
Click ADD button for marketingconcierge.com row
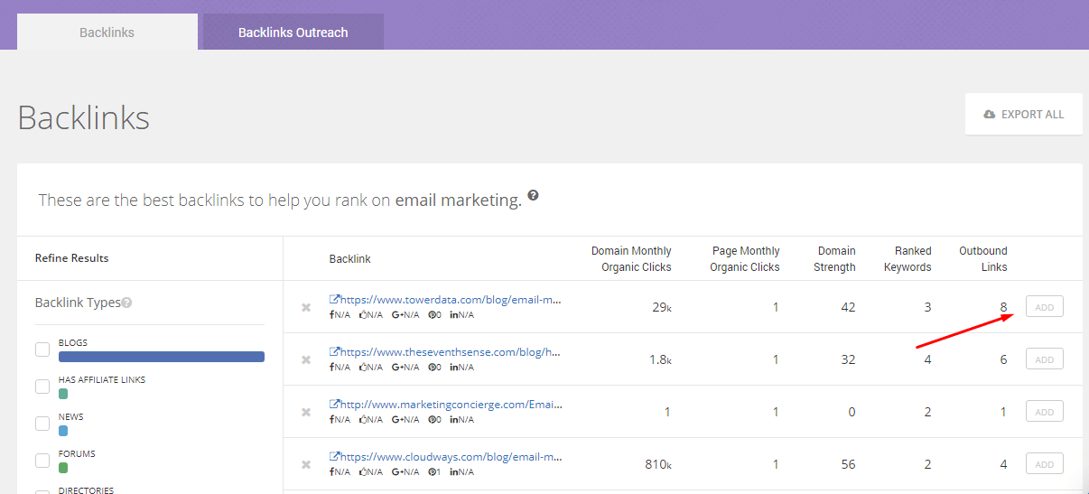coord(1045,412)
